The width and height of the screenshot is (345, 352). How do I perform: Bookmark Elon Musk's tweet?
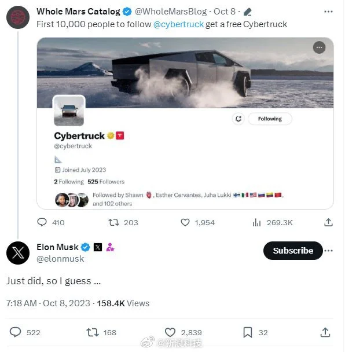point(248,332)
